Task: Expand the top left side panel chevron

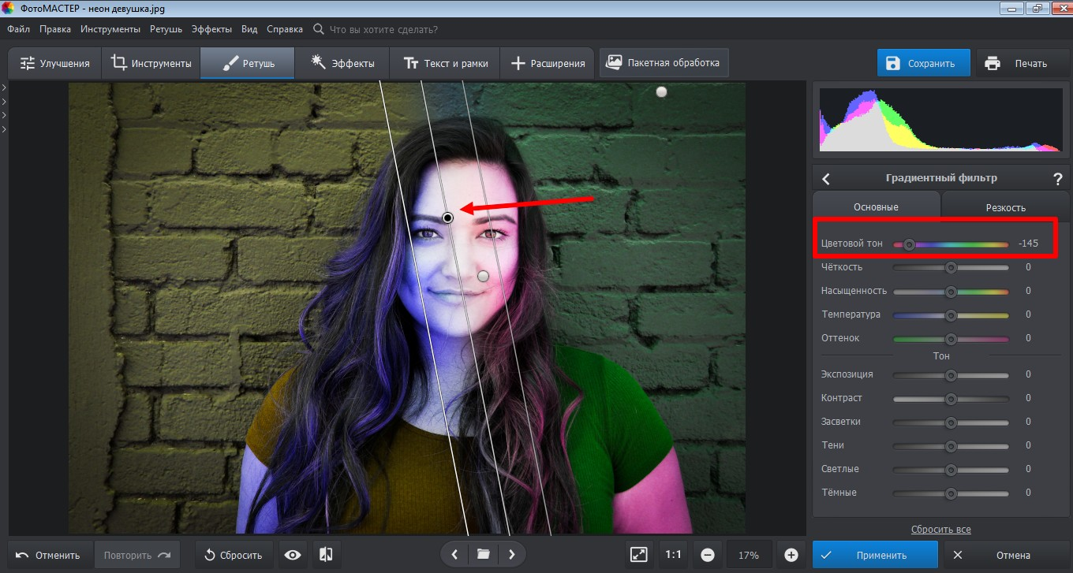Action: click(x=4, y=87)
